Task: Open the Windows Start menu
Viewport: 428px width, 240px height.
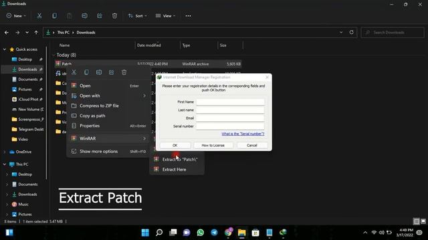Action: coord(145,233)
